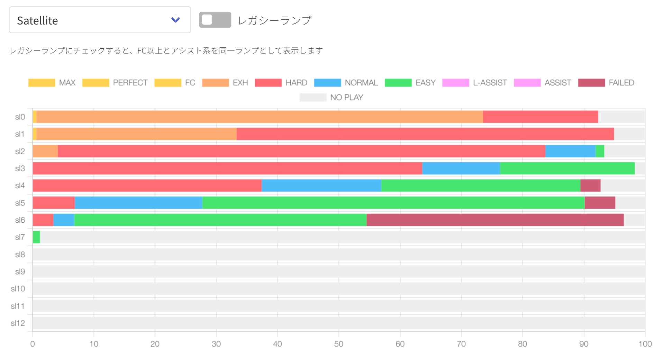
Task: Click the NO PLAY legend entry
Action: [x=313, y=97]
